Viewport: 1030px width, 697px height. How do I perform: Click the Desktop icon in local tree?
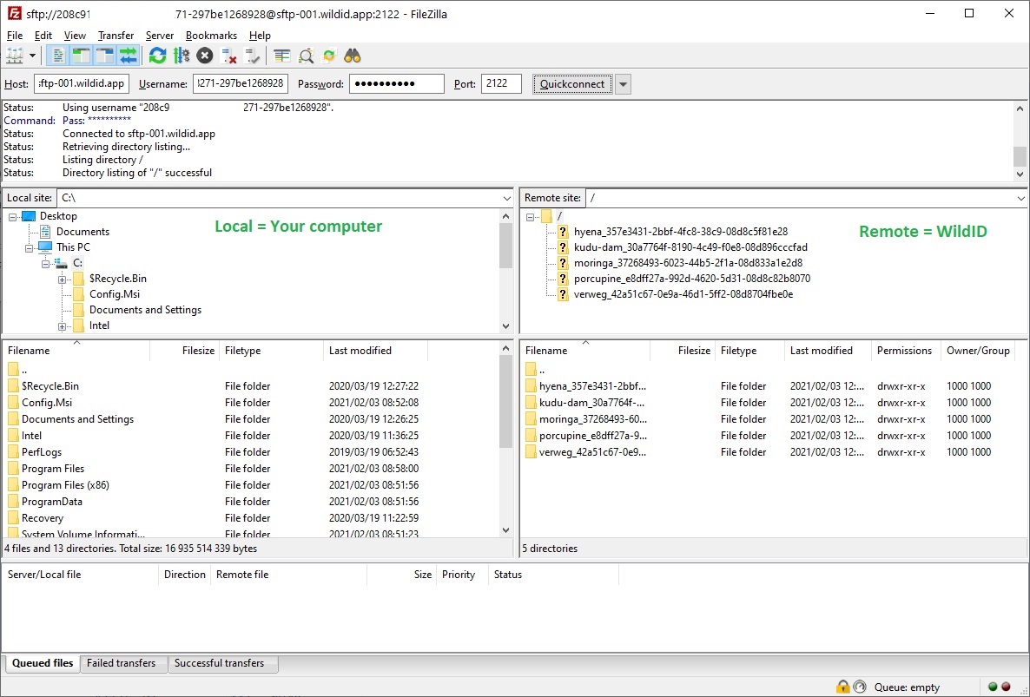pos(29,216)
